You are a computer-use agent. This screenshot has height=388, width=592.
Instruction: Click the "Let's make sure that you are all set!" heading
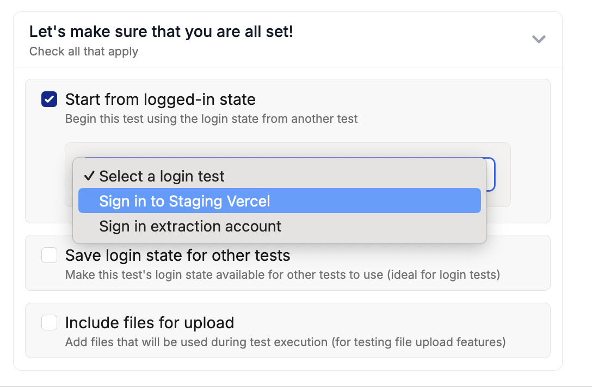[161, 32]
